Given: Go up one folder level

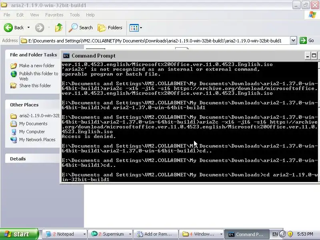Looking at the screenshot, I should (59, 28).
